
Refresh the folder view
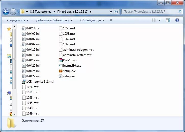(x=116, y=12)
